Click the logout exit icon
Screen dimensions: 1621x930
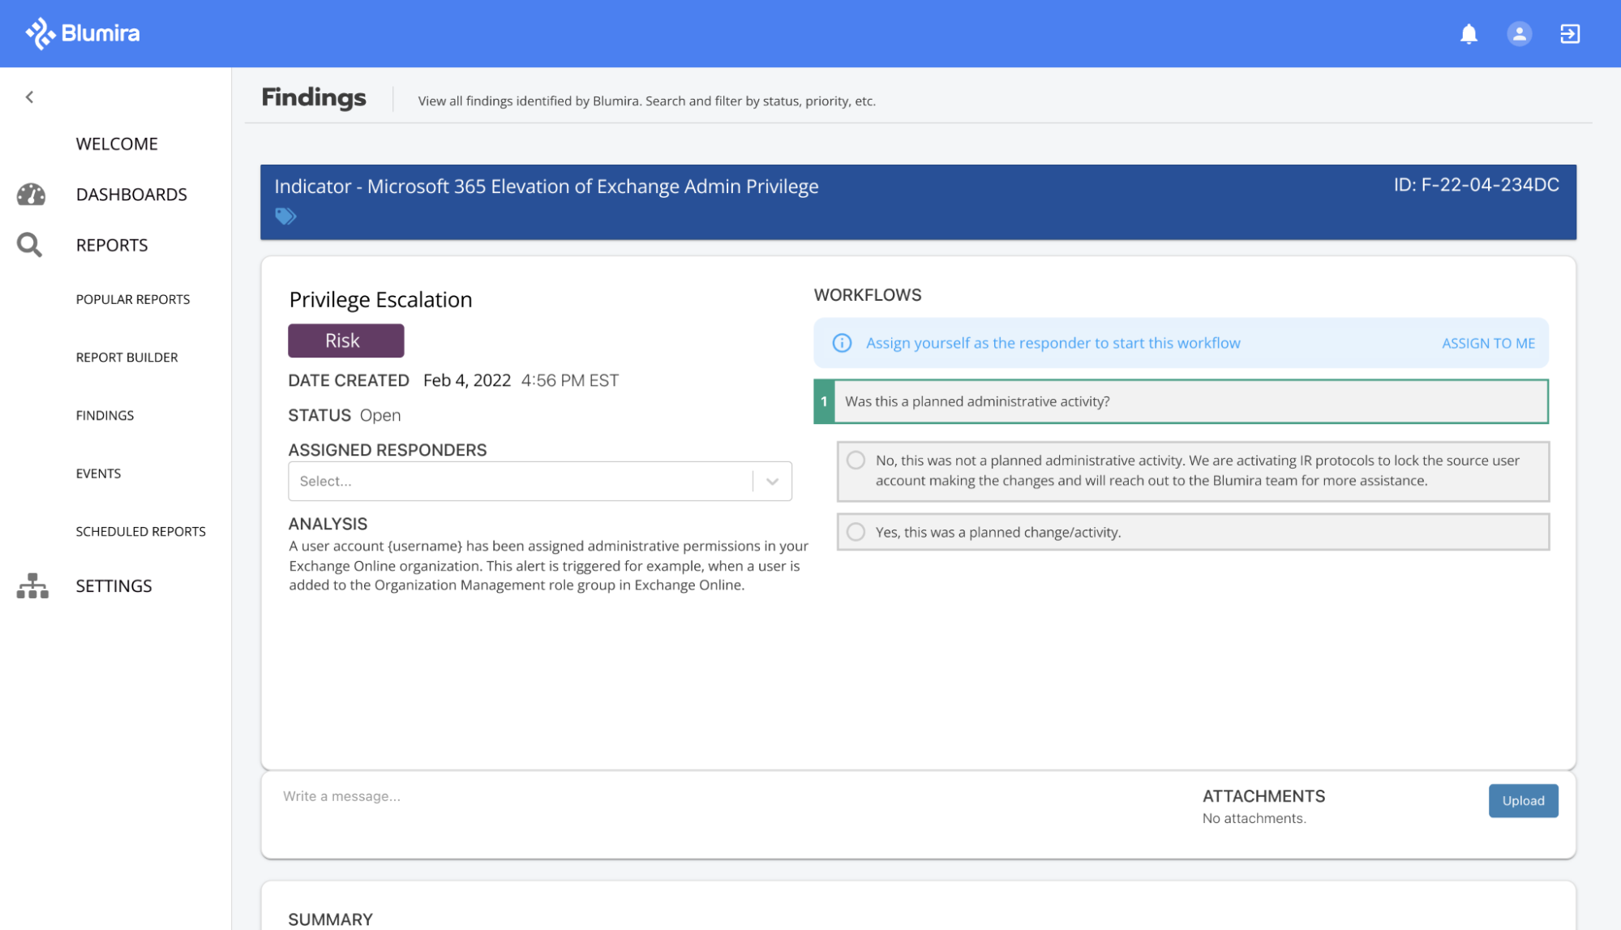point(1570,34)
